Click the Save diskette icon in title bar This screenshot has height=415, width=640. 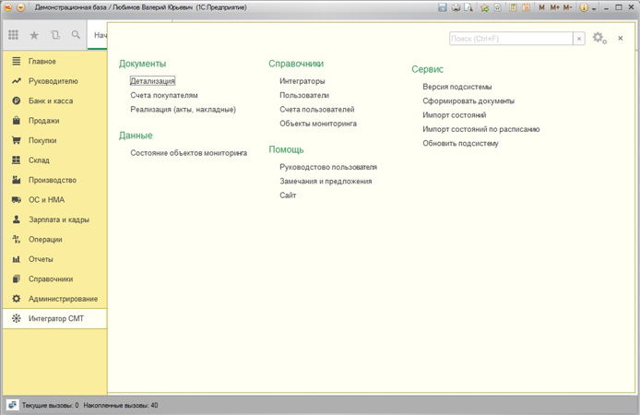443,7
